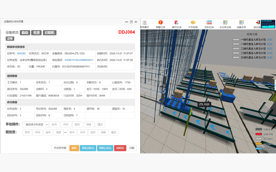This screenshot has height=172, width=276.
Task: Open the 主任务记录 main task records icon
Action: (x=225, y=24)
